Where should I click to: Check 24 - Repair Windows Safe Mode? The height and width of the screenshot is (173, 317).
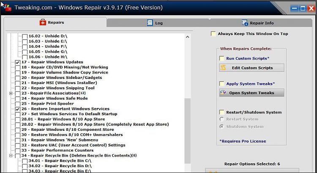pos(18,99)
